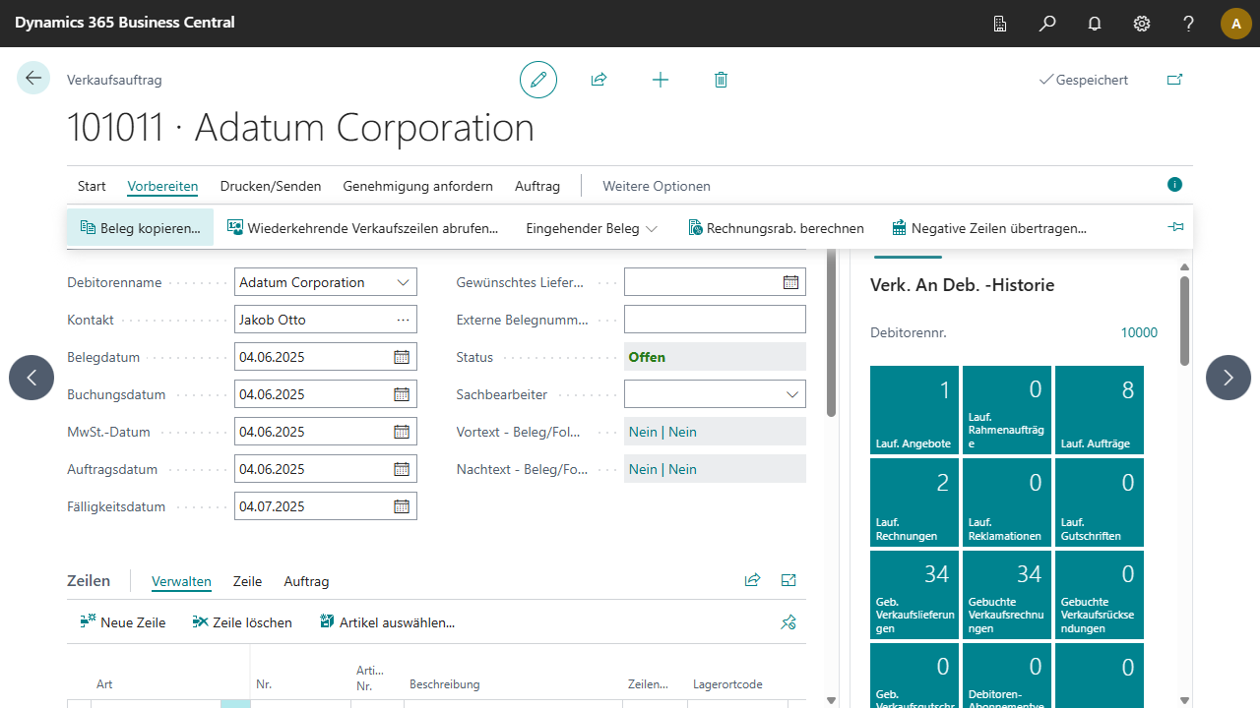The width and height of the screenshot is (1260, 708).
Task: Click the Debitorennr. 10000 link
Action: point(1139,332)
